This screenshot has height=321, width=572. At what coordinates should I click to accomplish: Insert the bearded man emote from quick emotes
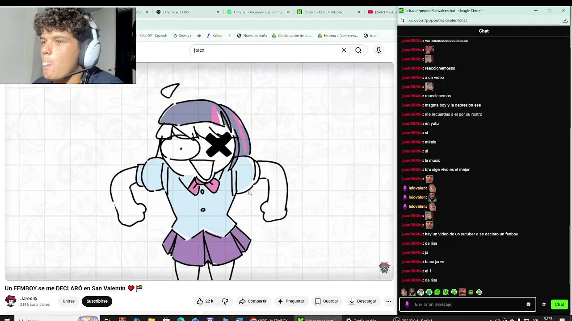(412, 292)
